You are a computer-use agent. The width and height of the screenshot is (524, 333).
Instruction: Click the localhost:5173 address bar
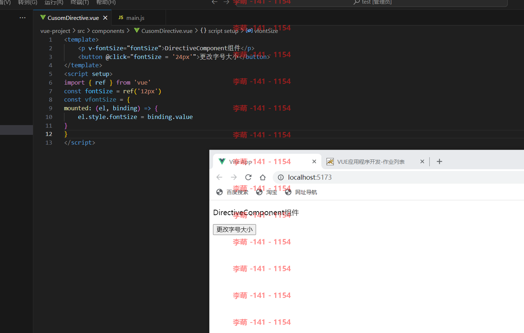click(398, 177)
